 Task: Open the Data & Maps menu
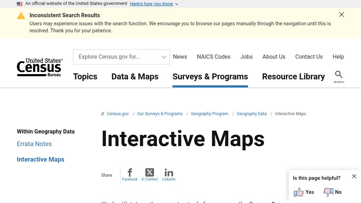click(x=135, y=77)
